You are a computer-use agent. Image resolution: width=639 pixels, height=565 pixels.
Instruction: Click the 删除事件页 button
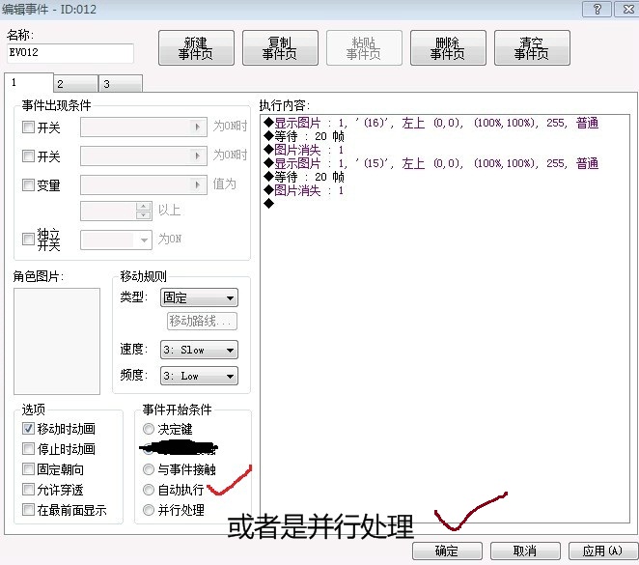[x=448, y=48]
